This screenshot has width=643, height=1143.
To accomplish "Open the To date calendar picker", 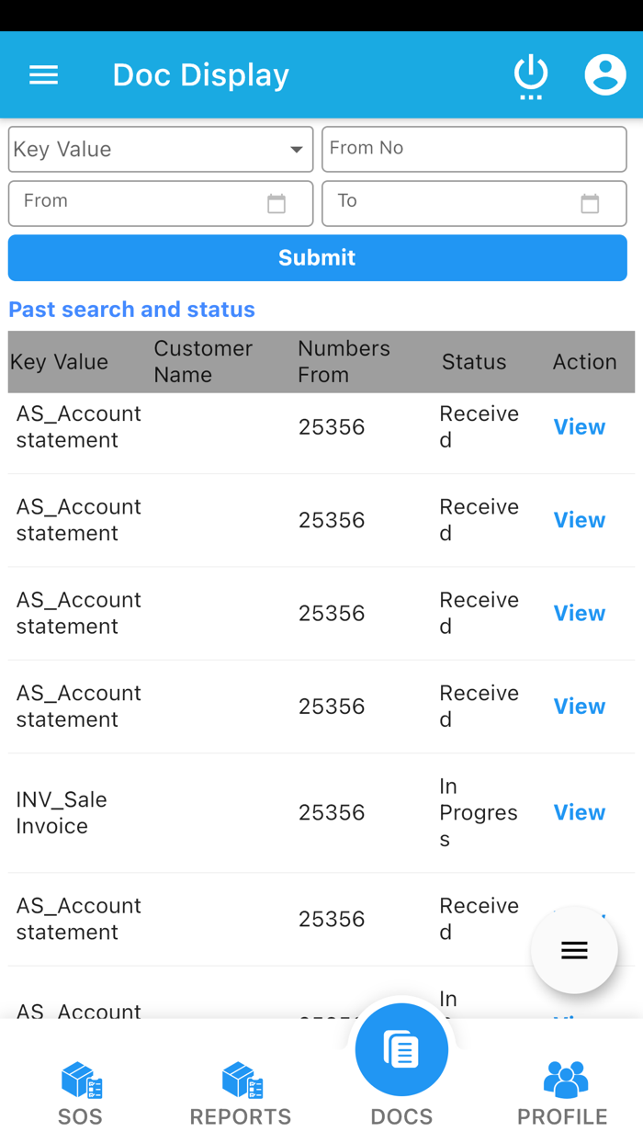I will pos(590,204).
